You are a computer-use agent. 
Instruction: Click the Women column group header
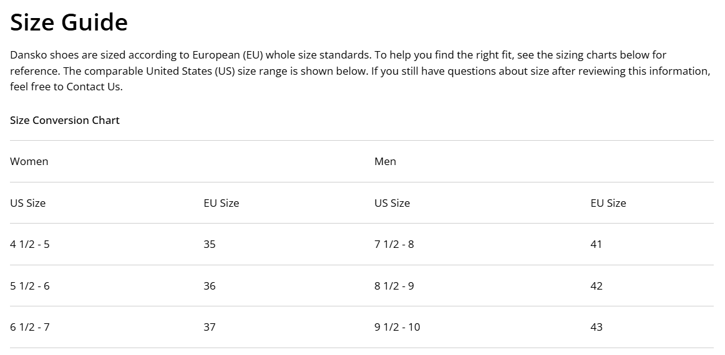pyautogui.click(x=29, y=161)
